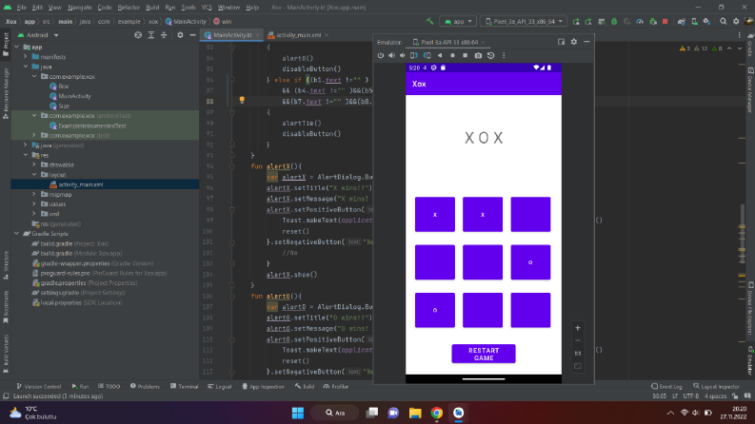Open IDE settings gear in main toolbar
Screen dimensions: 755x424
736,21
